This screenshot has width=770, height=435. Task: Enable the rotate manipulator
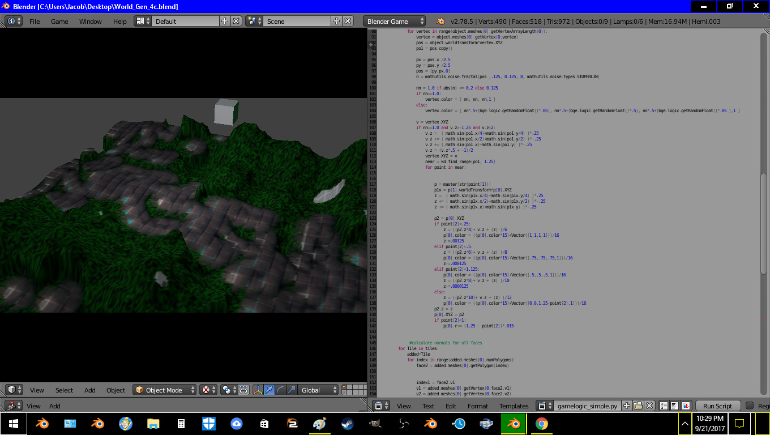[280, 390]
